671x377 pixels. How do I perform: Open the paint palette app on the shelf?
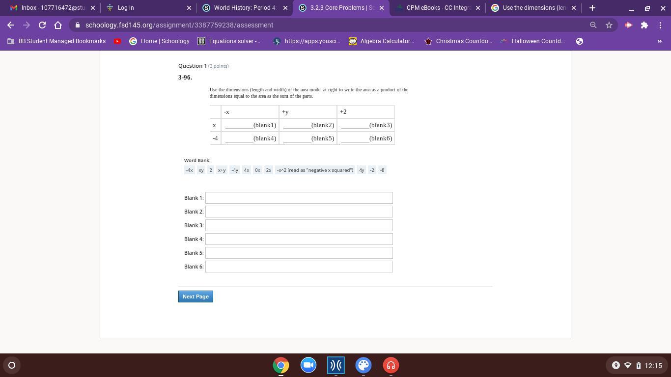363,365
